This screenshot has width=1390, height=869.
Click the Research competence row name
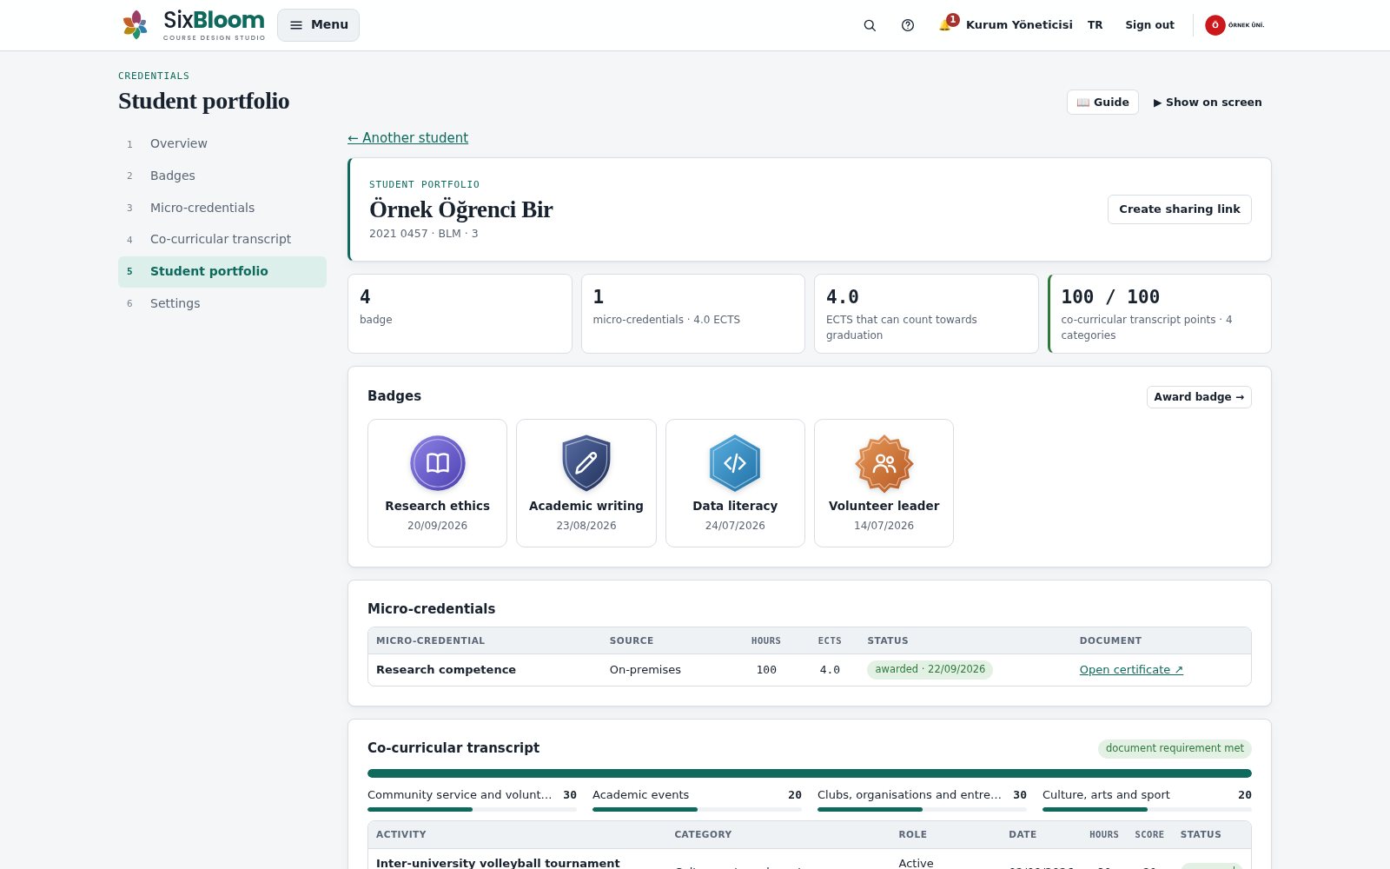[446, 669]
